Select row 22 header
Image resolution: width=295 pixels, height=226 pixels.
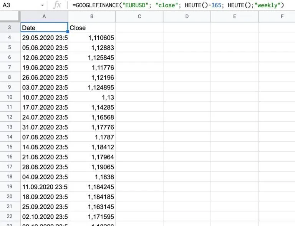click(10, 216)
